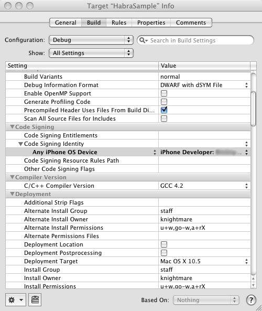The image size is (262, 311).
Task: Click the search magnifier icon in Build Settings search
Action: [x=143, y=40]
